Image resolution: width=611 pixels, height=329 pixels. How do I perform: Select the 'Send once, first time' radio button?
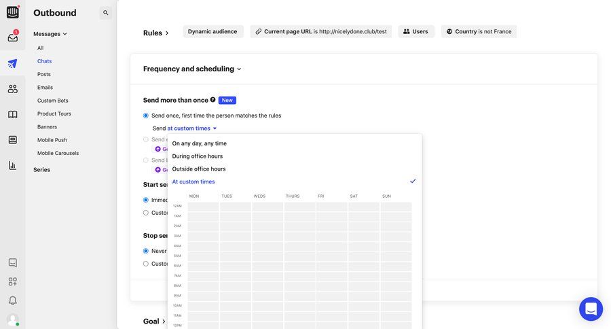tap(146, 116)
